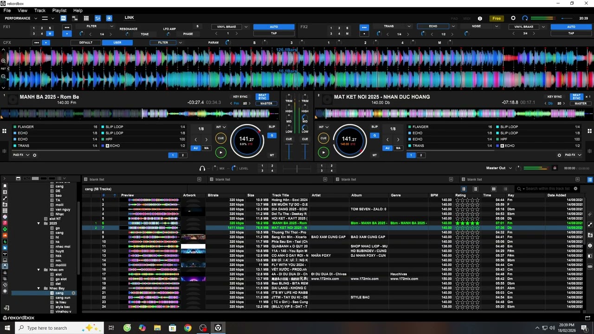This screenshot has width=594, height=334.
Task: Enable Slip mode on deck 1
Action: tap(272, 127)
